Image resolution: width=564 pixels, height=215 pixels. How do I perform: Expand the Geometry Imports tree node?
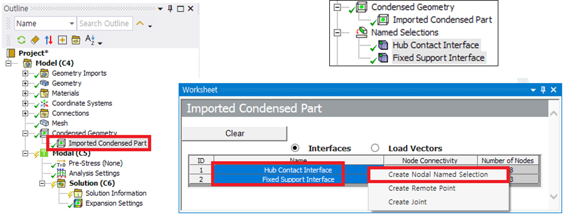pos(25,73)
